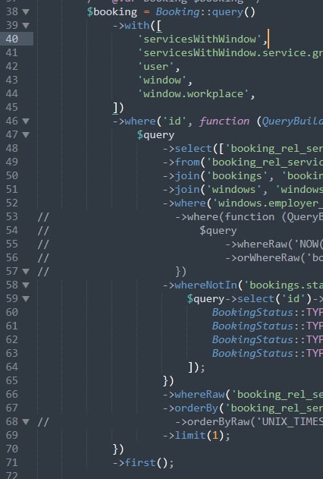Viewport: 323px width, 479px height.
Task: Fold the block at line 59
Action: click(x=27, y=299)
